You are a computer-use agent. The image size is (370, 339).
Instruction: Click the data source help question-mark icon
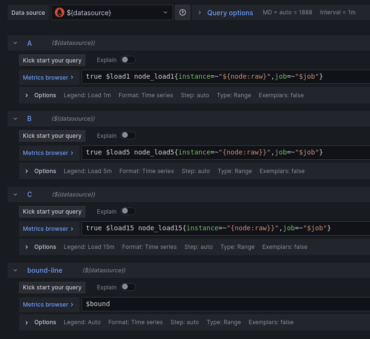point(183,12)
